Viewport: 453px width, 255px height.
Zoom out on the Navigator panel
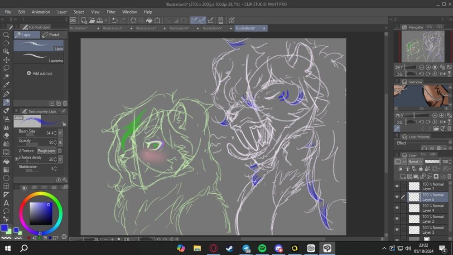click(x=421, y=67)
